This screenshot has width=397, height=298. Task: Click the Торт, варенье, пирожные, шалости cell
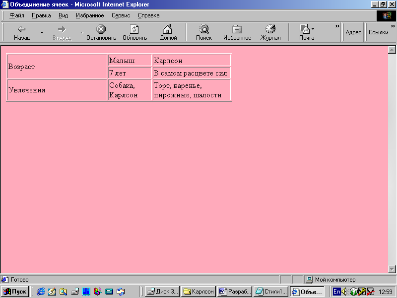pyautogui.click(x=192, y=90)
